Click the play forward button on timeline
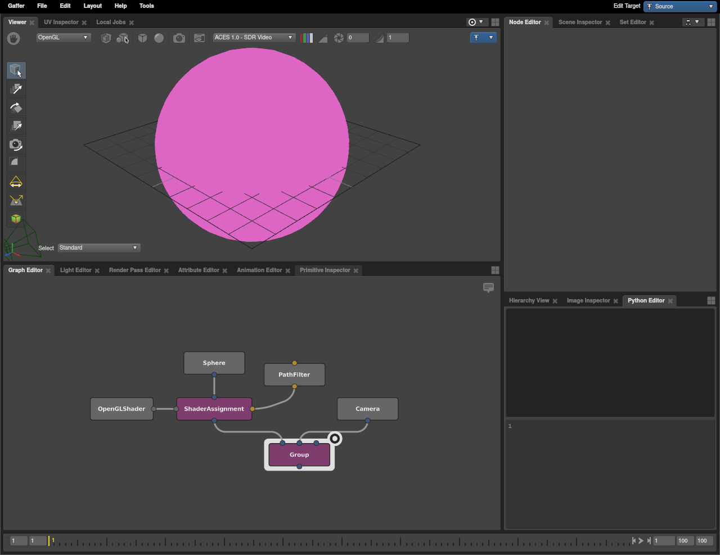 (641, 540)
